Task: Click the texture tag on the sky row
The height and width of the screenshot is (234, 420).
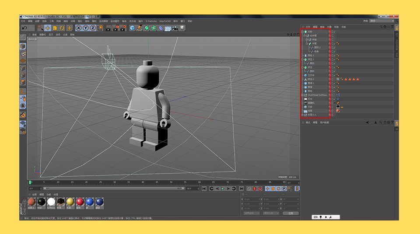Action: [338, 107]
